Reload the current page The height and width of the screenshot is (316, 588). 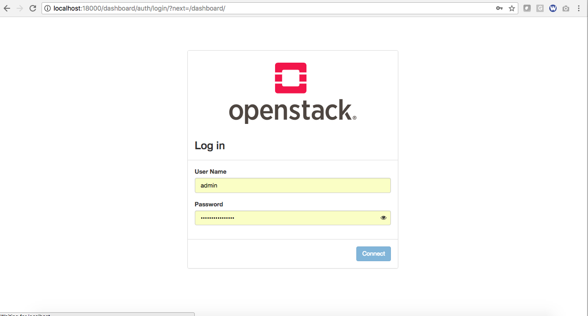pos(33,8)
